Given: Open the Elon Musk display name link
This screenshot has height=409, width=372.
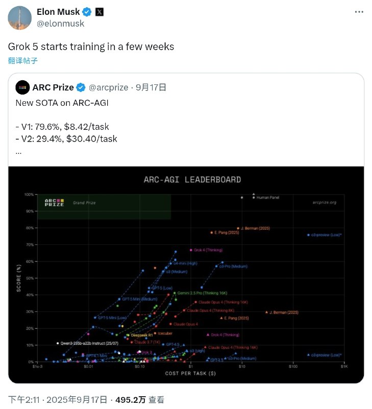Looking at the screenshot, I should click(59, 12).
